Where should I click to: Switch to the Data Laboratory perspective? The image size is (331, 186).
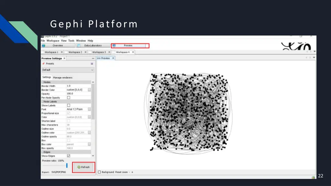tap(93, 46)
